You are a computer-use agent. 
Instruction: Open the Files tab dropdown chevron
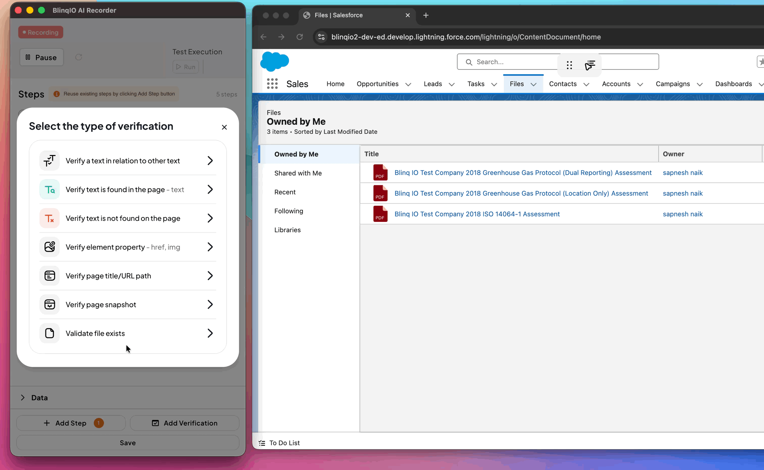click(x=534, y=84)
